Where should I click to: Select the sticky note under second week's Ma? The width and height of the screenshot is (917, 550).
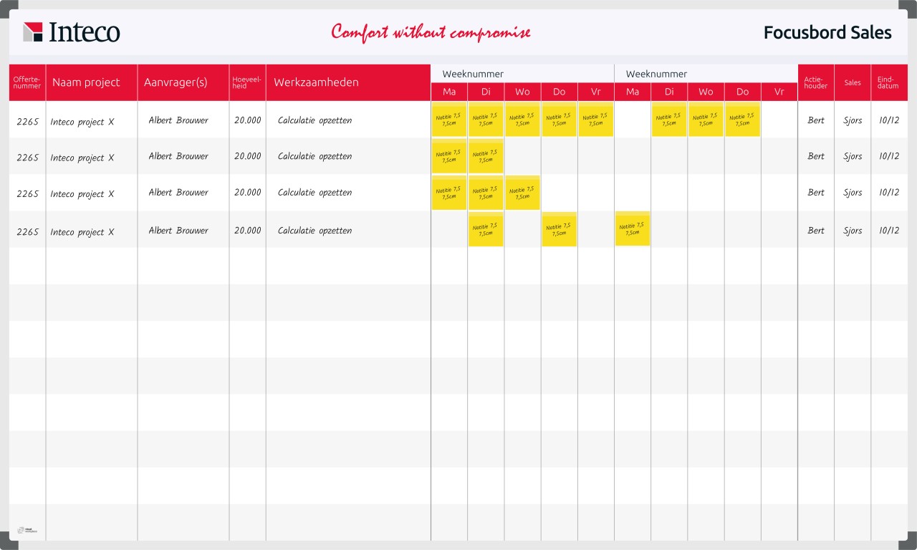[632, 228]
